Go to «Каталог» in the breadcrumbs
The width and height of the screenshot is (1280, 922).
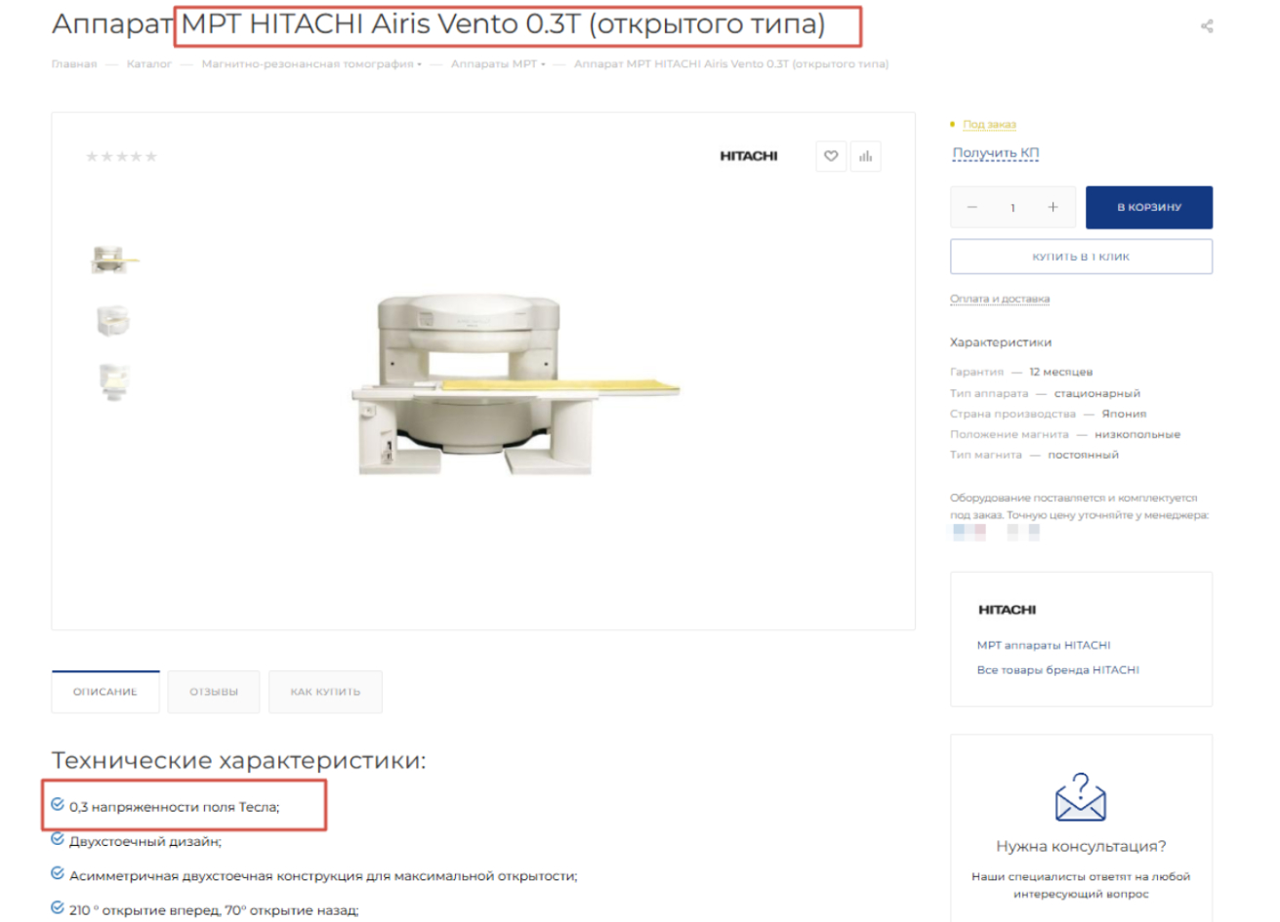tap(148, 64)
